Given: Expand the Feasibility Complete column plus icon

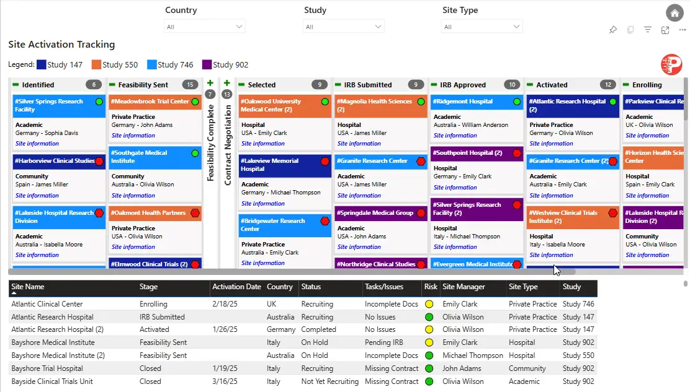Looking at the screenshot, I should pos(210,83).
